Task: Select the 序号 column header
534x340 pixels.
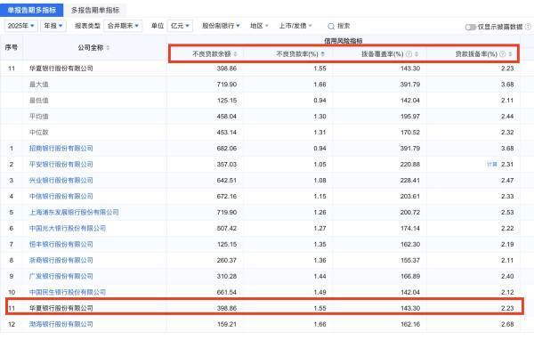Action: pyautogui.click(x=12, y=48)
